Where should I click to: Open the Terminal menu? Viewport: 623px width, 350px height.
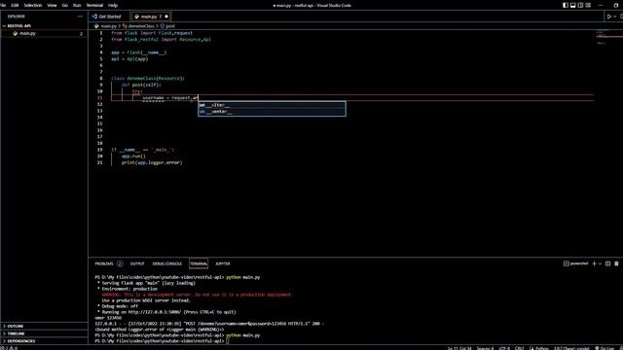(94, 5)
